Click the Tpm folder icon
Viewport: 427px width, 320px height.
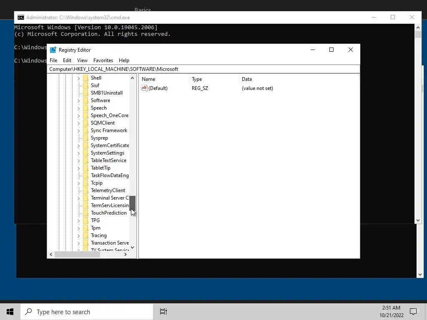pos(85,228)
